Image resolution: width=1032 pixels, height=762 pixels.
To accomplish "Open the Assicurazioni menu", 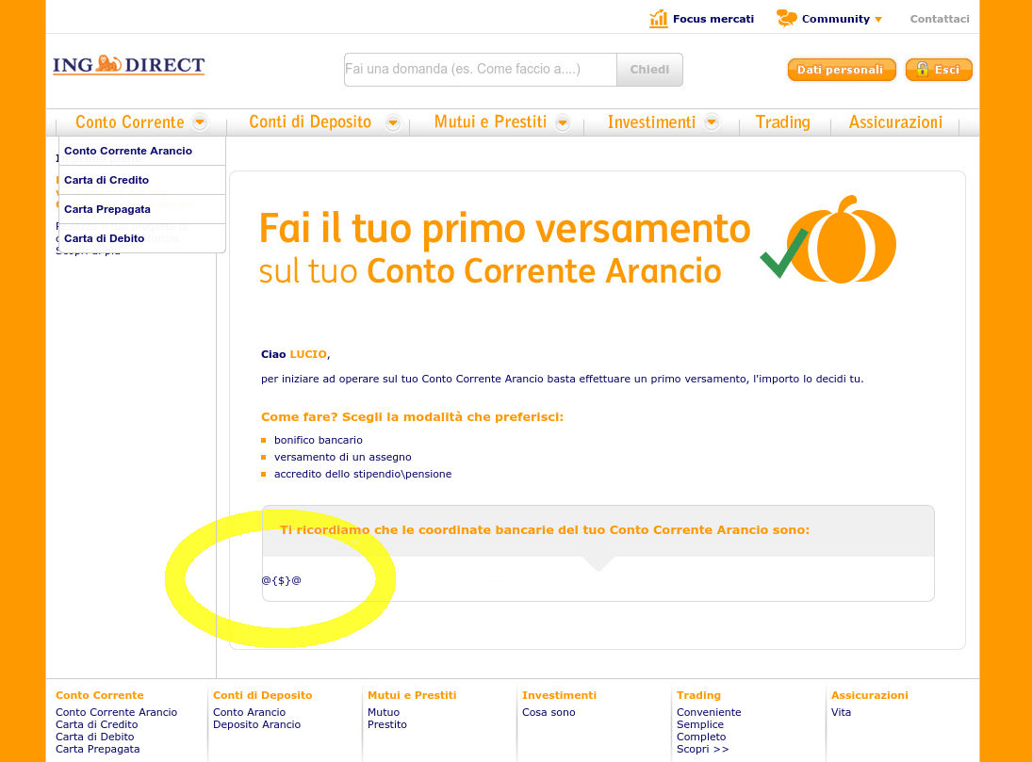I will pos(895,122).
